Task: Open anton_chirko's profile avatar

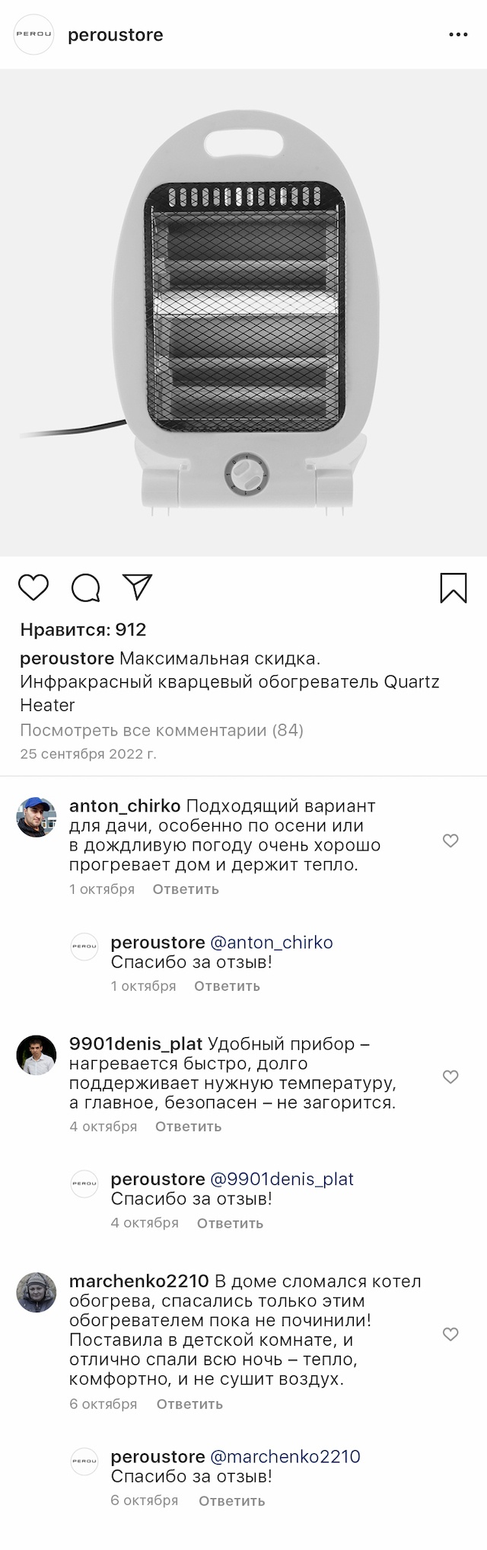Action: pyautogui.click(x=37, y=817)
